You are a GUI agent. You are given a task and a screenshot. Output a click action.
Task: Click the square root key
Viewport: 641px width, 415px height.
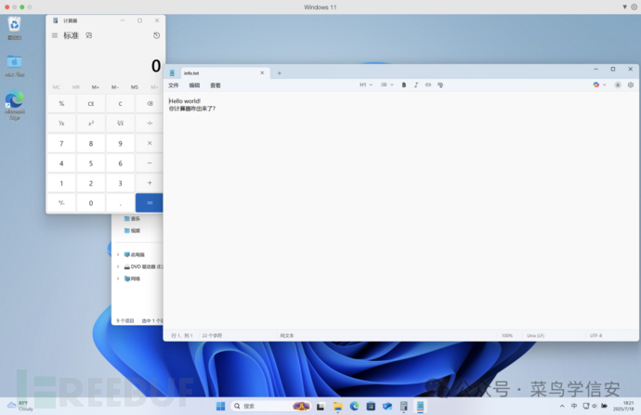point(120,123)
